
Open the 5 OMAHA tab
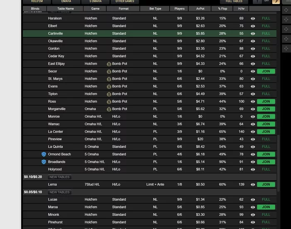coord(95,2)
